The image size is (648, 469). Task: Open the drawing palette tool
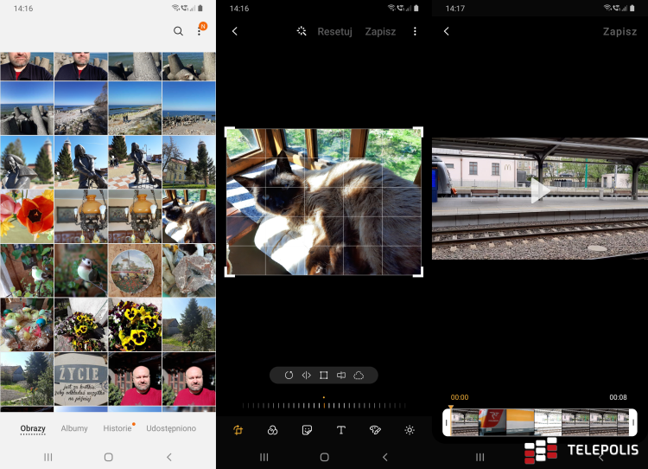click(x=375, y=430)
